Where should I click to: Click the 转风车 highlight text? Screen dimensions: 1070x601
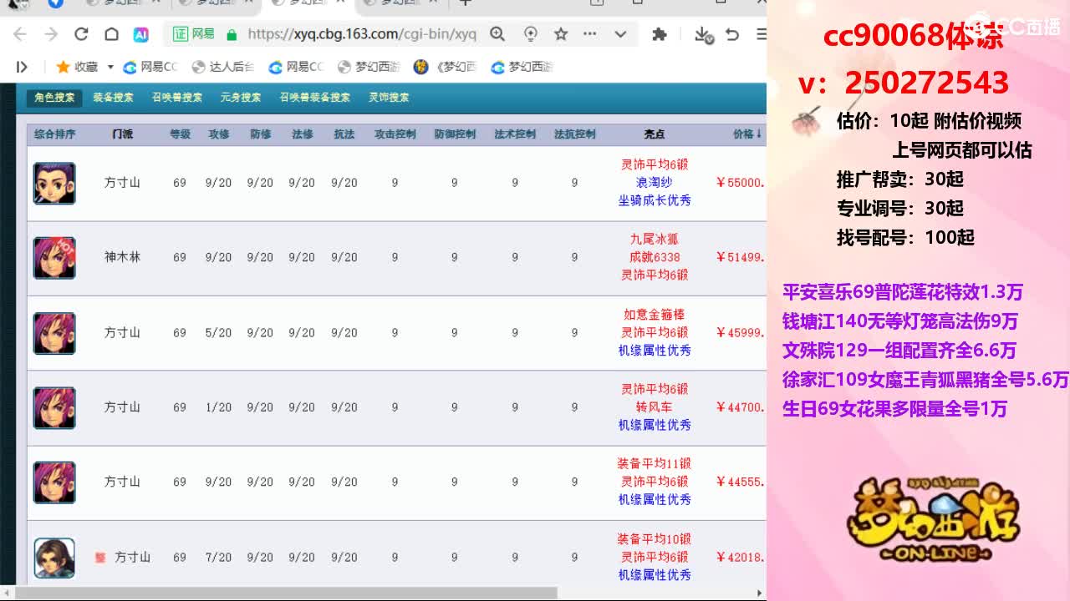coord(655,407)
